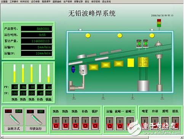Click the 复位 reset menu item

pos(87,2)
